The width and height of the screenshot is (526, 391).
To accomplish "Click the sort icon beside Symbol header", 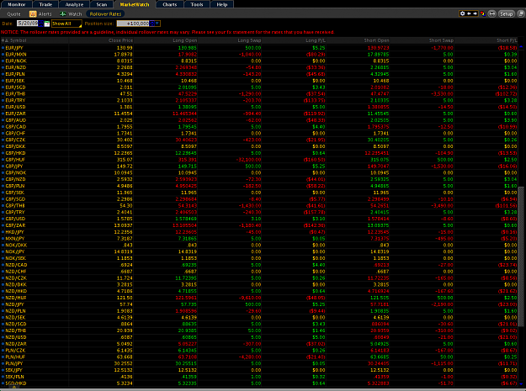I will point(7,40).
